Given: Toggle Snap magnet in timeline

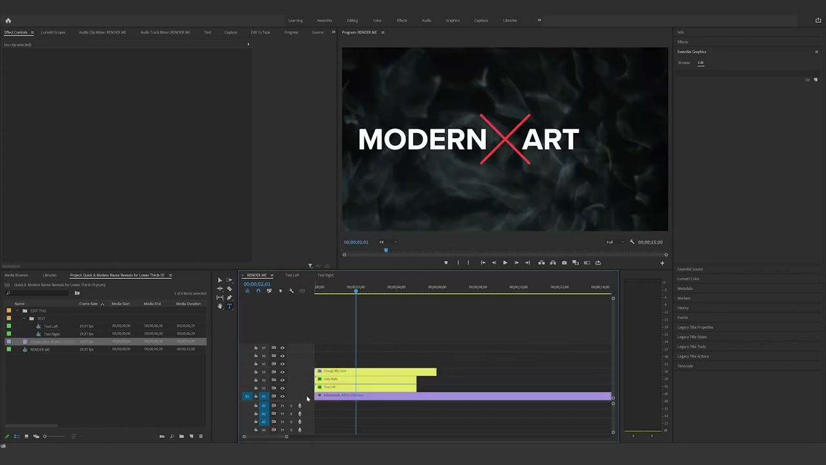Looking at the screenshot, I should (258, 291).
